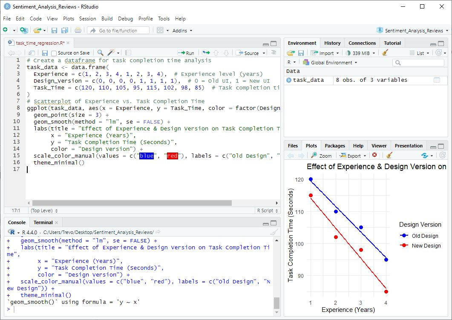Switch to the Terminal tab
452x320 pixels.
coord(43,222)
